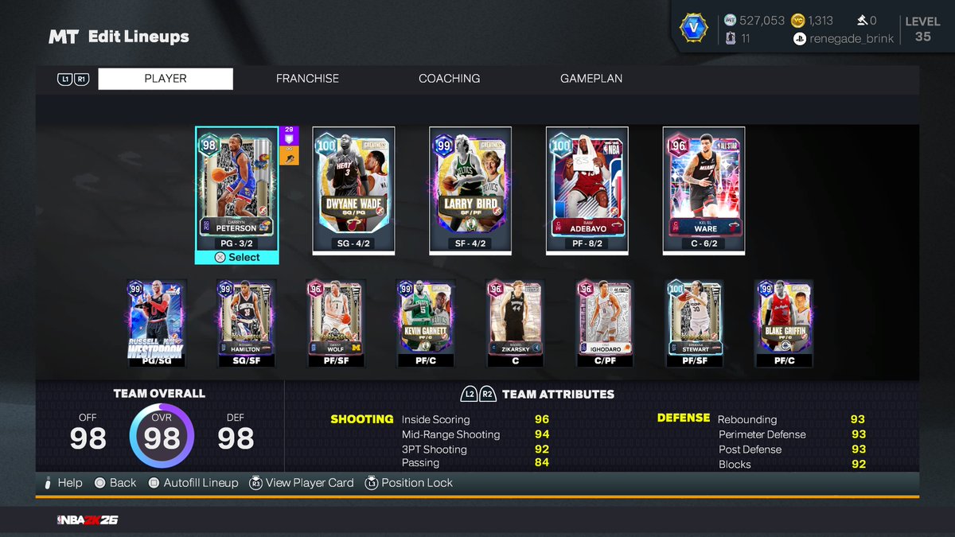
Task: Select the Larry Bird starter card
Action: (470, 190)
